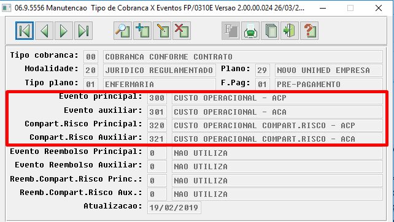
Task: Add a new record with plus icon
Action: tap(142, 31)
